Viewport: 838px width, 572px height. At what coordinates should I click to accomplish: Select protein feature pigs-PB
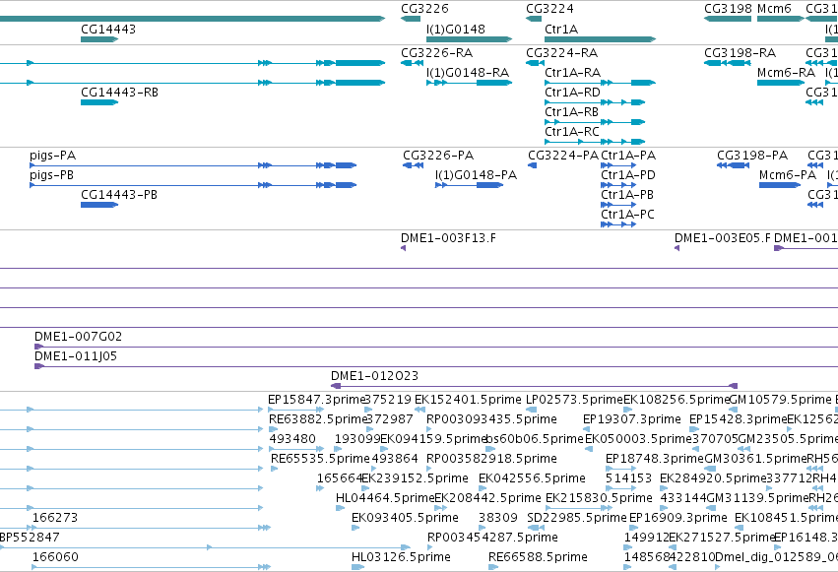(51, 175)
